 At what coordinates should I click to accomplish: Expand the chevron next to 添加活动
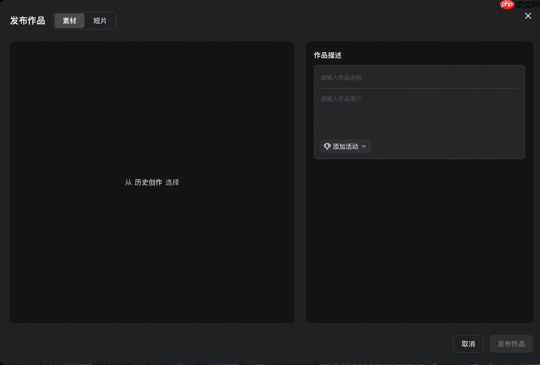[364, 146]
